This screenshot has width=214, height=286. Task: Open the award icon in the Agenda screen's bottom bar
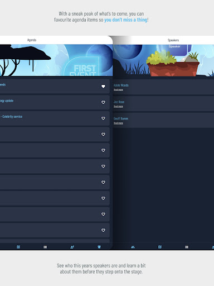tap(99, 247)
